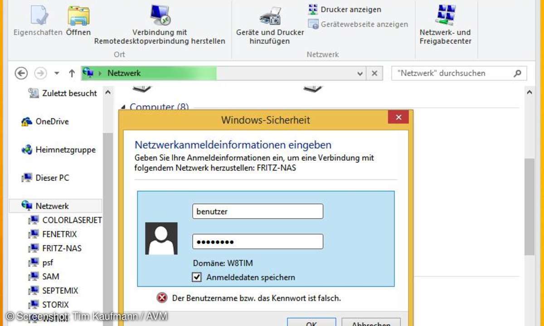Expand the address bar history dropdown
Viewport: 544px width, 326px height.
point(360,73)
